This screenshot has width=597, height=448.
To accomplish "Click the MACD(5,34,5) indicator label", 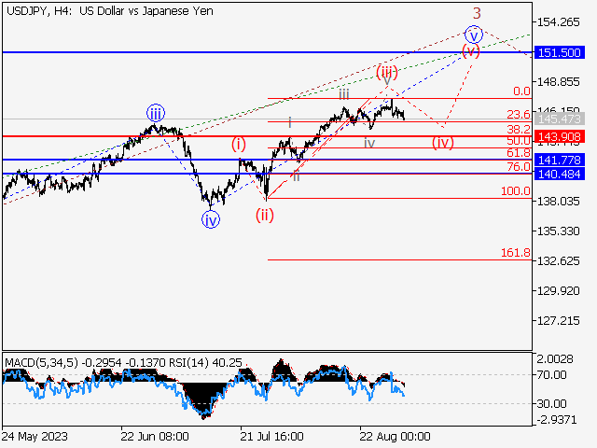I will pyautogui.click(x=41, y=363).
